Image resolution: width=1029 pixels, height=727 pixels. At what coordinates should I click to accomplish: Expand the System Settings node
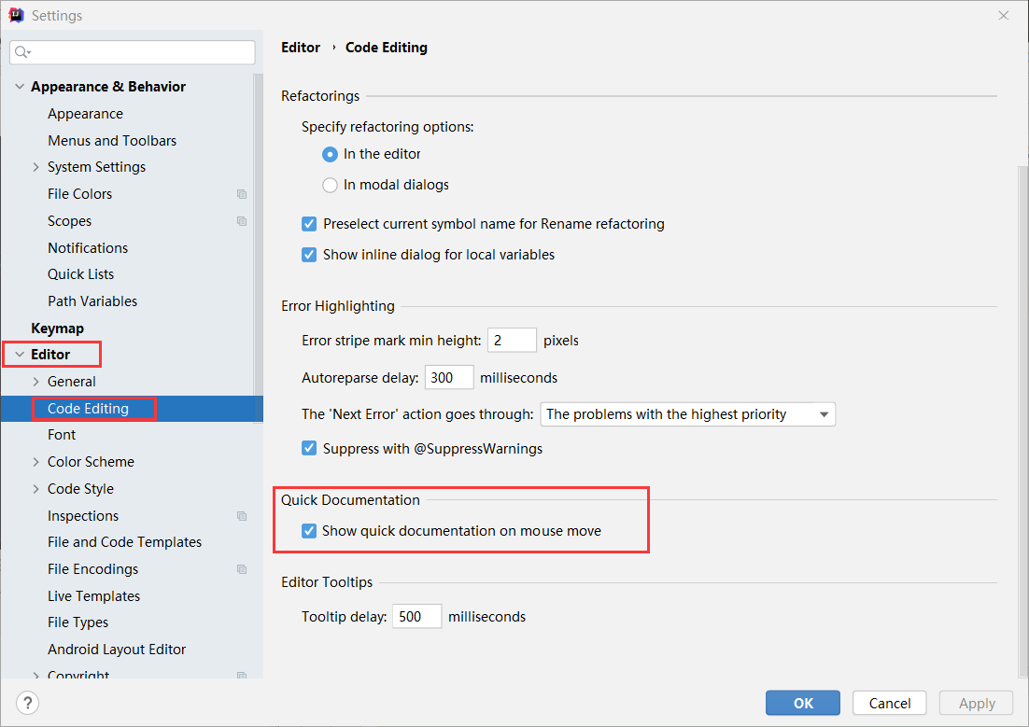(36, 167)
